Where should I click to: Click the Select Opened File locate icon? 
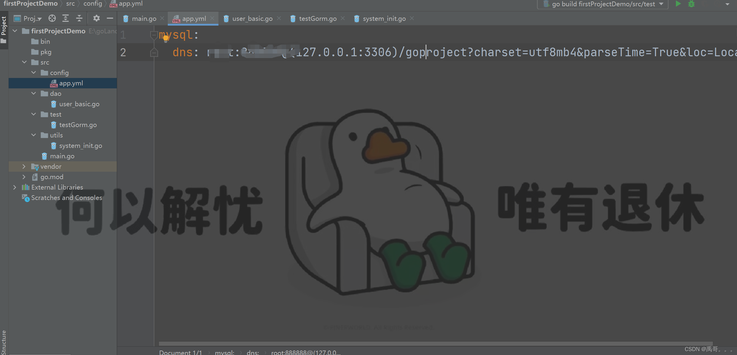pos(52,18)
